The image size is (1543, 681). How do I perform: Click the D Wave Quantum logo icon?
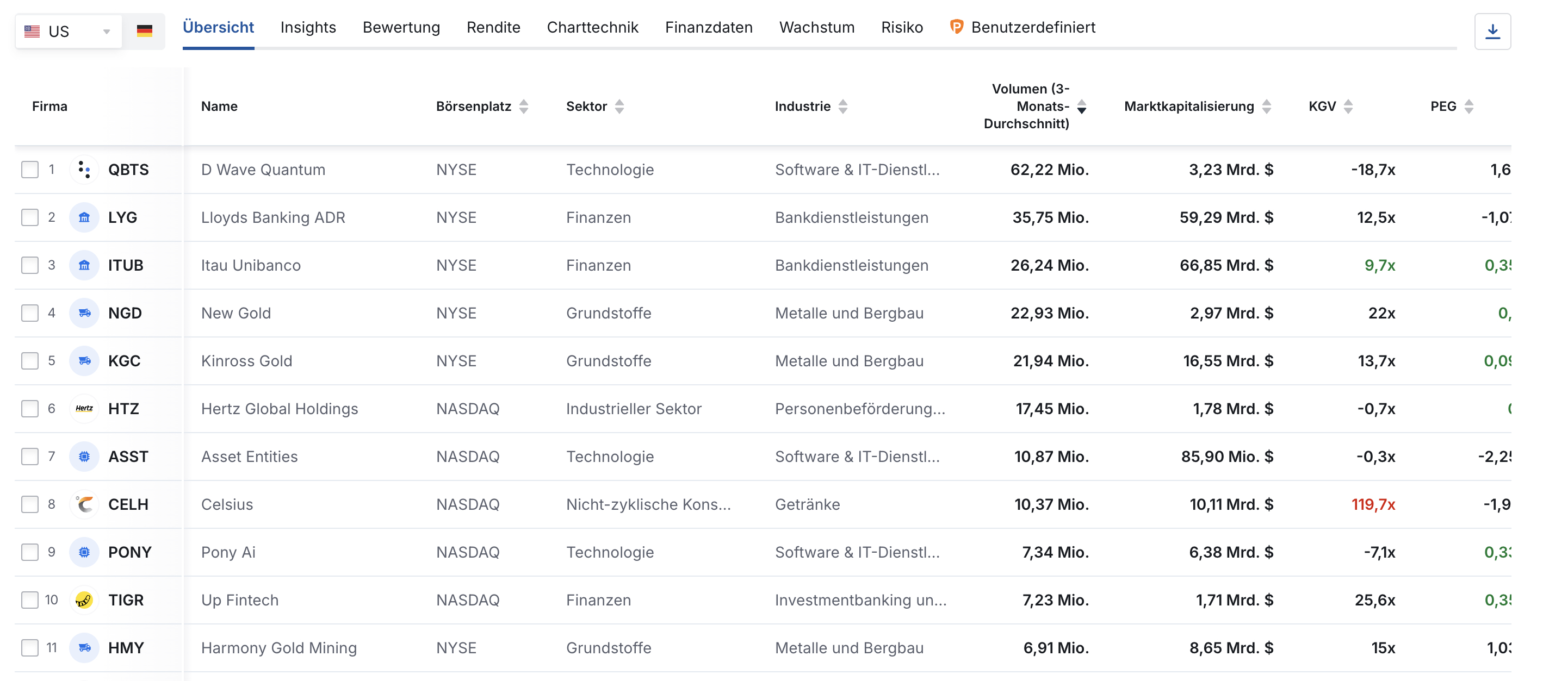(x=84, y=170)
